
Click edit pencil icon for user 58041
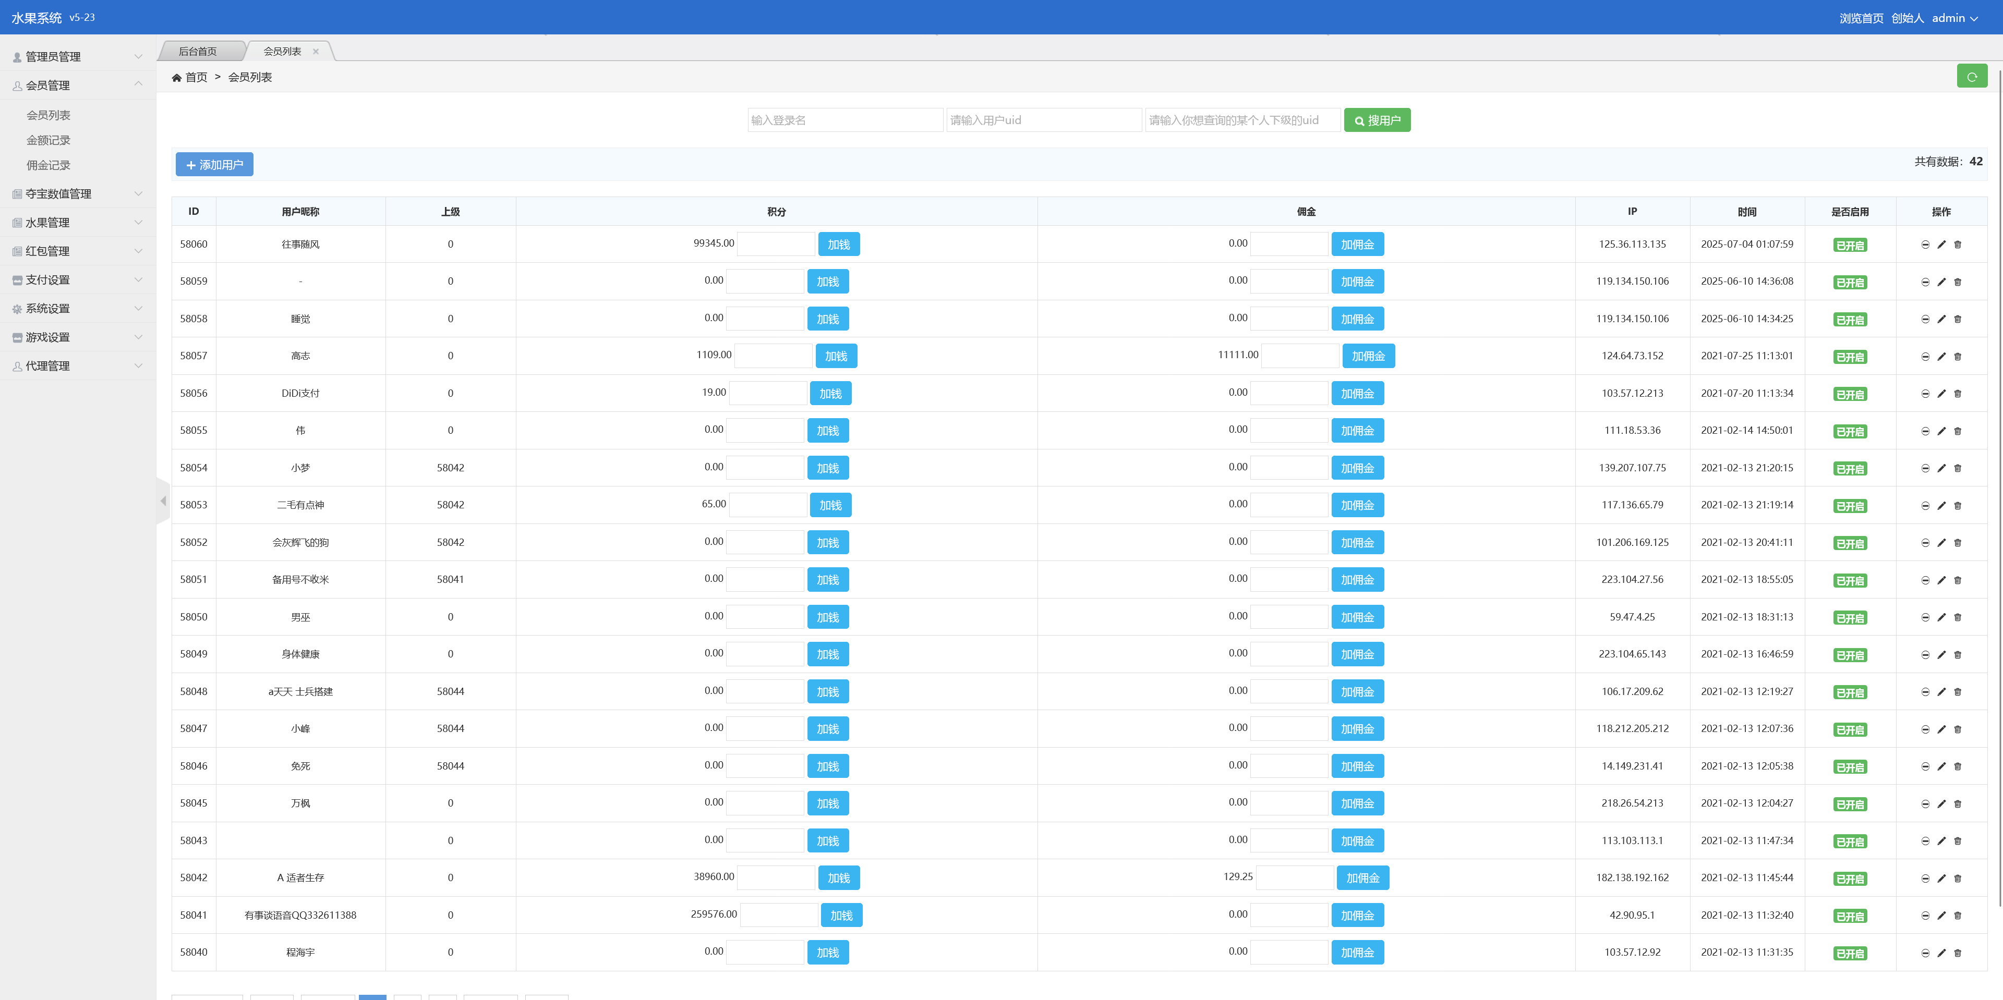point(1941,916)
